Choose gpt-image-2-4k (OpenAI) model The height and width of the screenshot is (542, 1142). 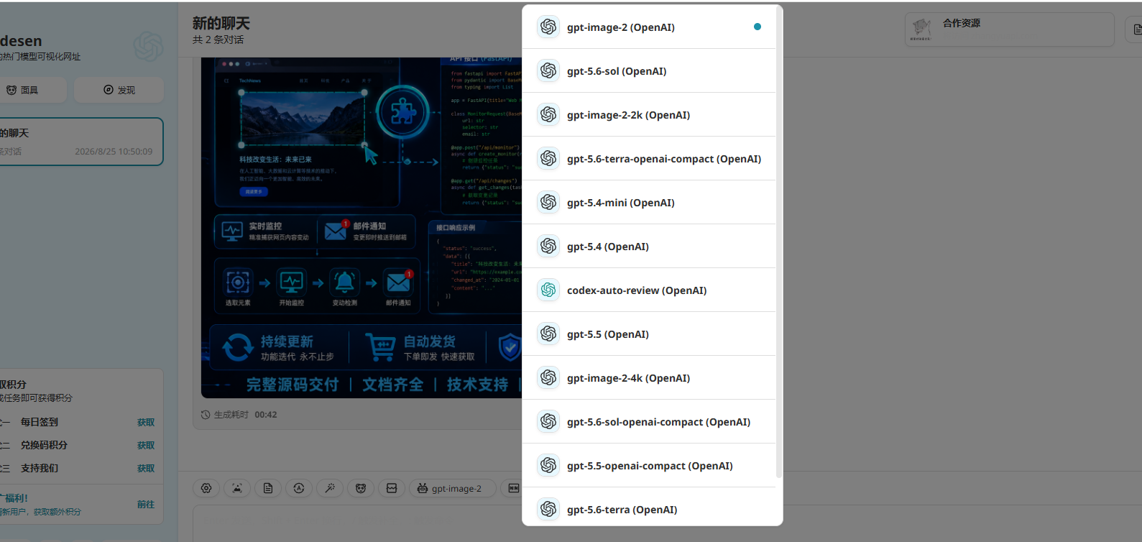[649, 378]
